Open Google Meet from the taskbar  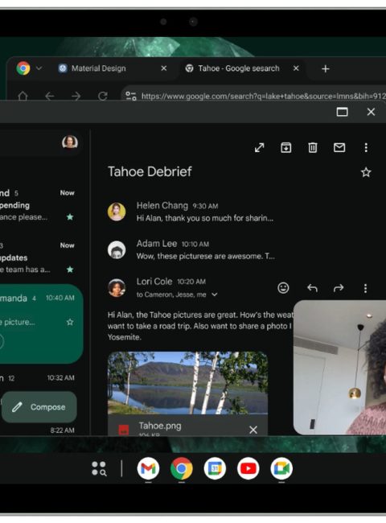(281, 468)
